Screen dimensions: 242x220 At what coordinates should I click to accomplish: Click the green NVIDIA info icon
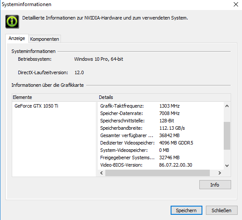[x=12, y=22]
